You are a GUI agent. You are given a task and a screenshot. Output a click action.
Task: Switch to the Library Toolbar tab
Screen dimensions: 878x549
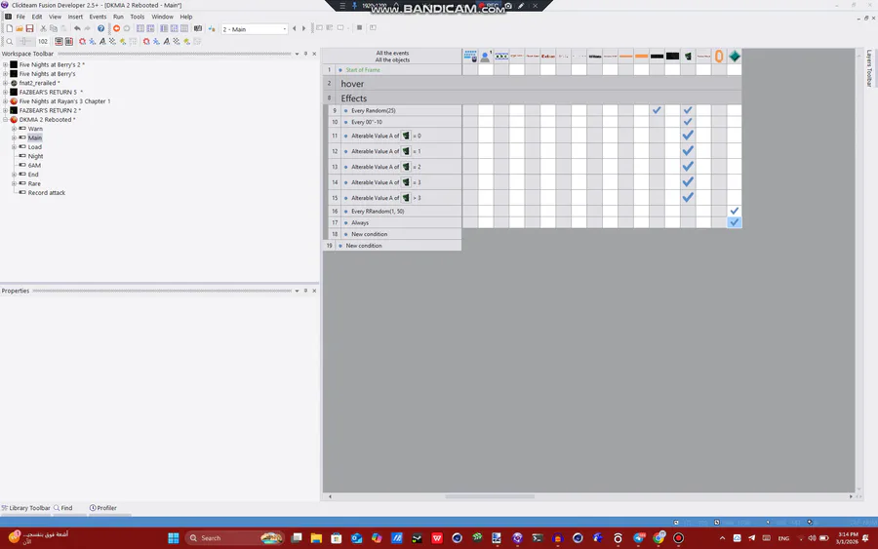25,508
